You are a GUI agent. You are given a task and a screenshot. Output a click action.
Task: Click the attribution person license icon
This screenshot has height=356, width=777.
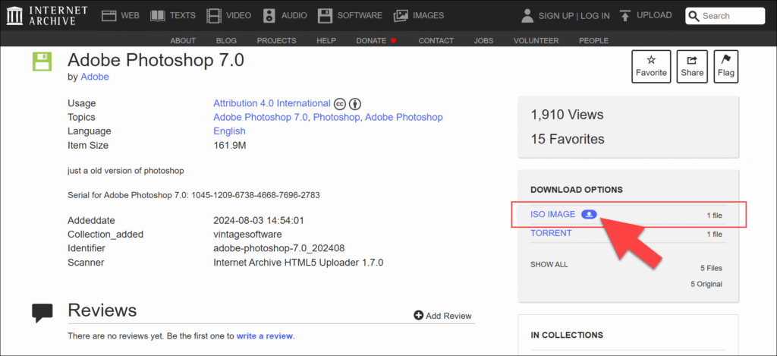pyautogui.click(x=355, y=104)
